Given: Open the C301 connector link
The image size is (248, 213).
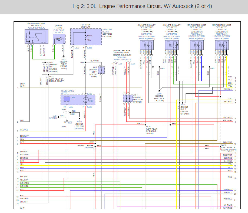Looking at the screenshot, I should click(77, 47).
